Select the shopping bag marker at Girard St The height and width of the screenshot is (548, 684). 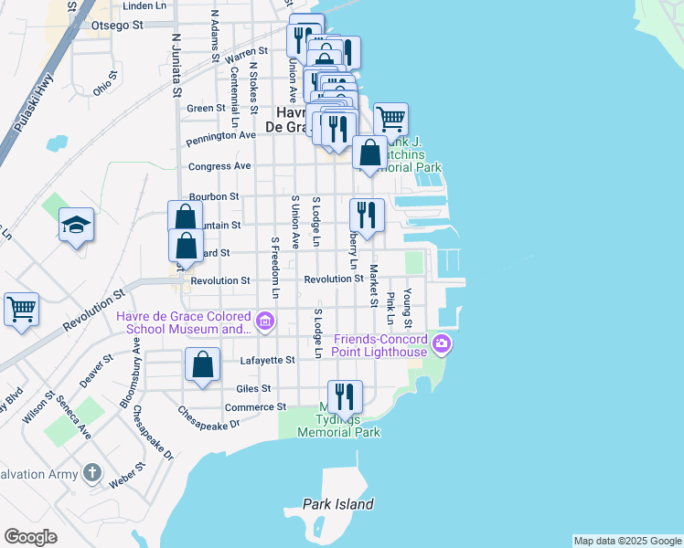pos(187,245)
